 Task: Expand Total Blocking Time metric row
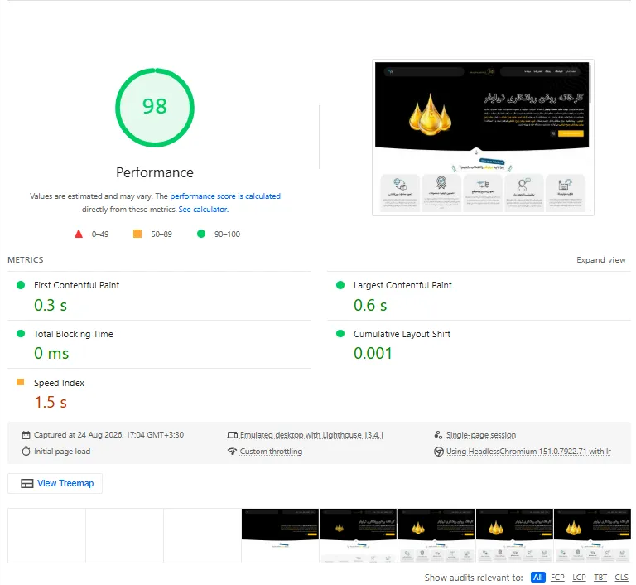pyautogui.click(x=159, y=345)
